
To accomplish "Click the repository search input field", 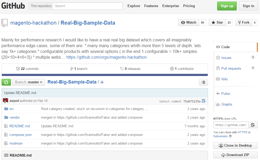I will point(88,6).
